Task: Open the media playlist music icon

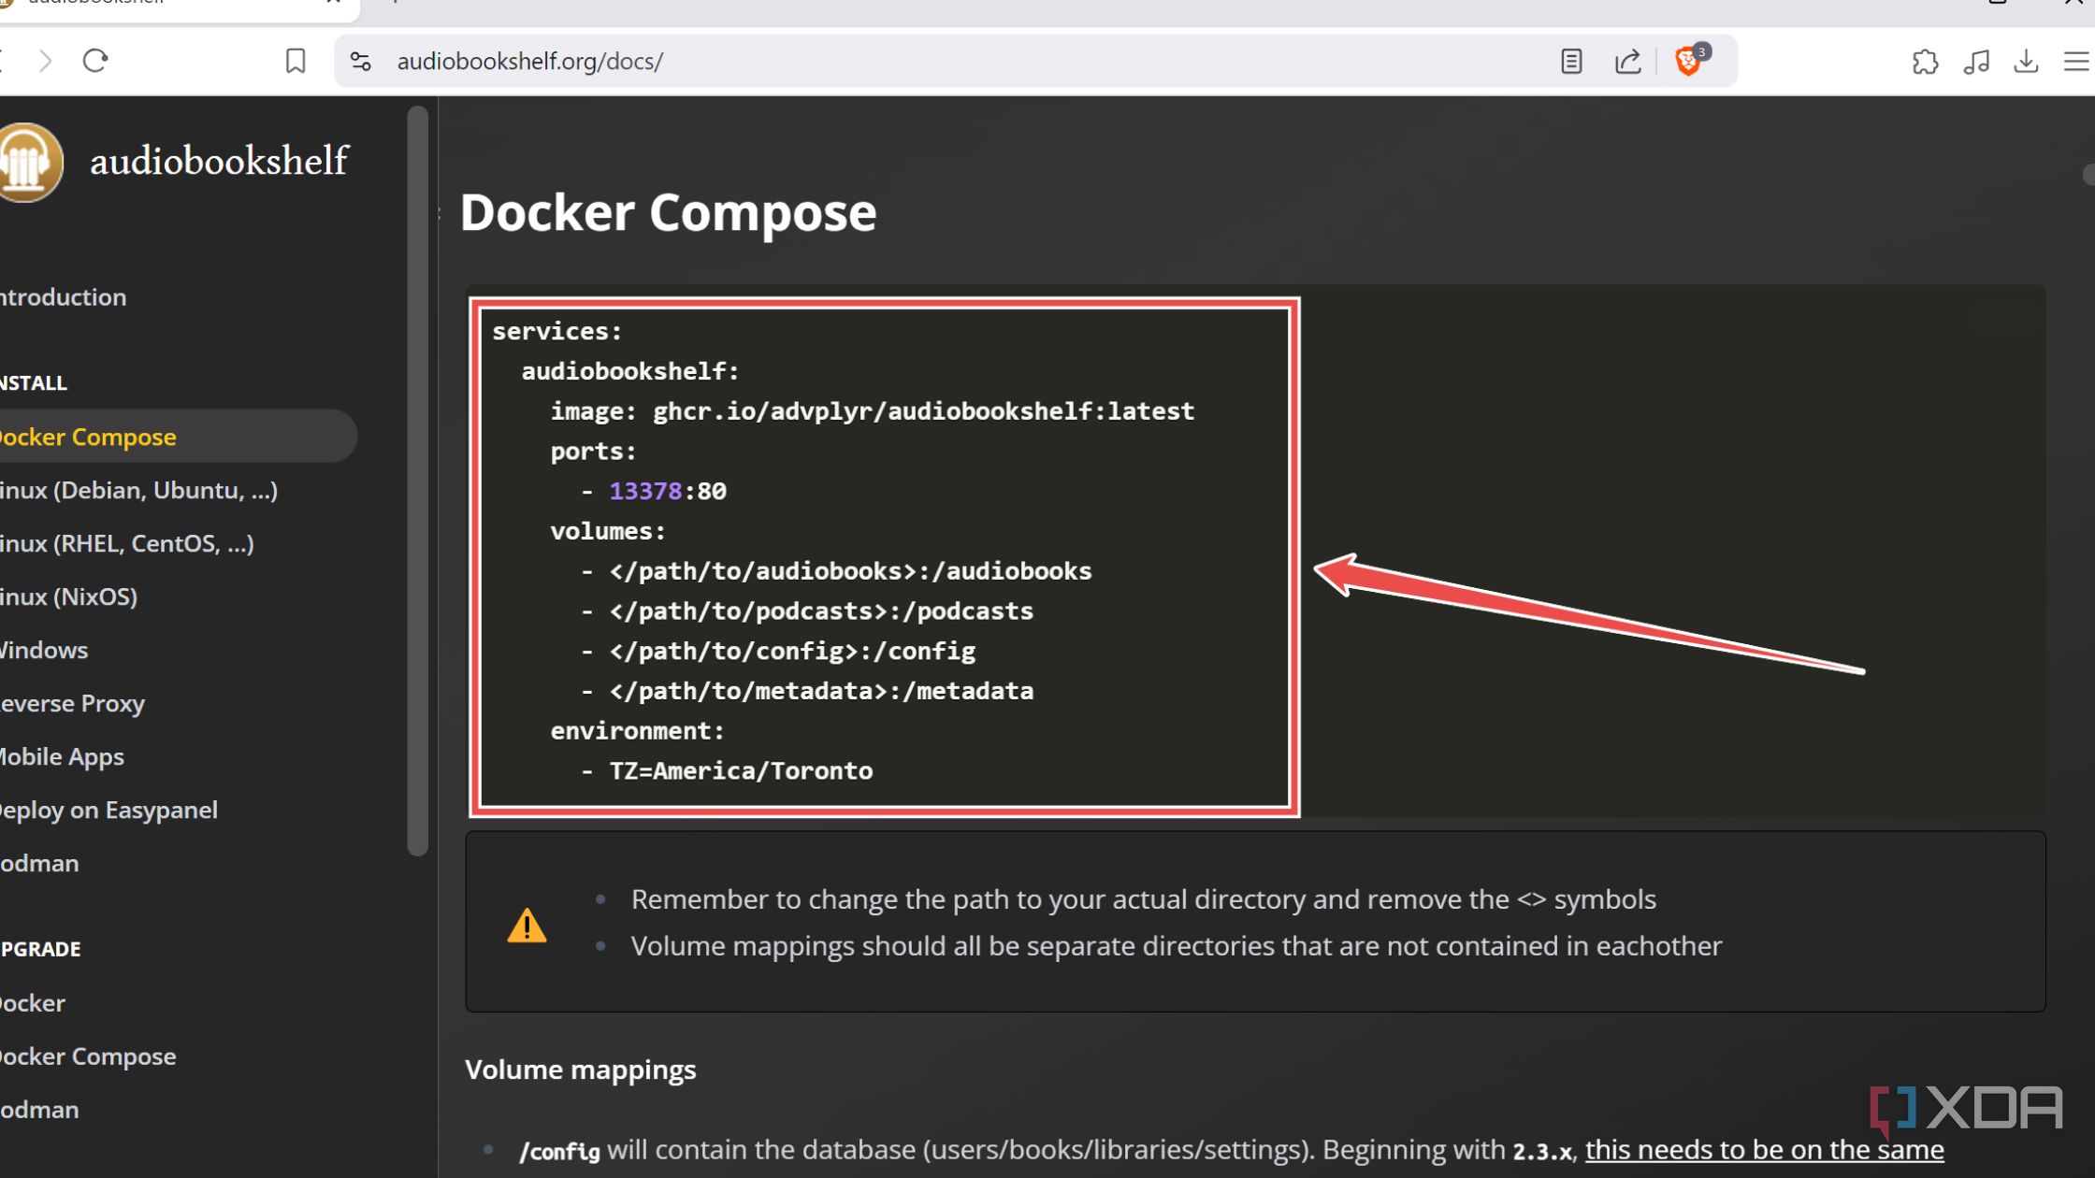Action: pyautogui.click(x=1975, y=62)
